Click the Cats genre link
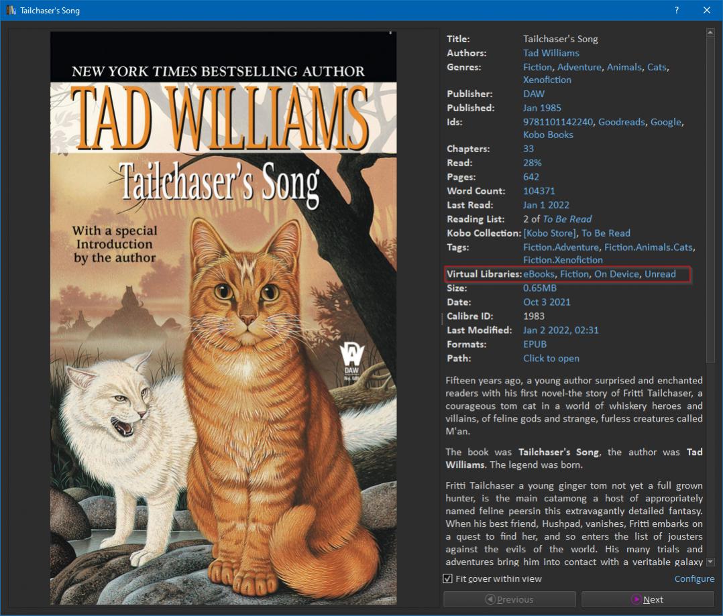The height and width of the screenshot is (616, 723). point(657,67)
